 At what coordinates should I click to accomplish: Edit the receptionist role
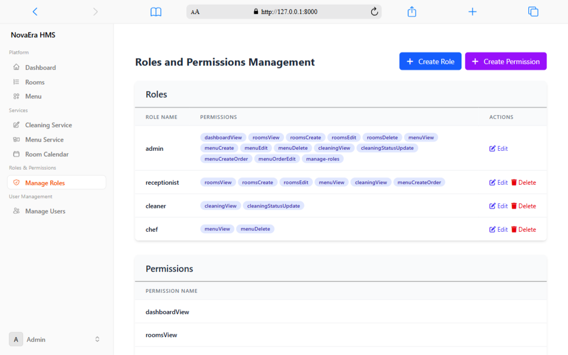click(499, 183)
